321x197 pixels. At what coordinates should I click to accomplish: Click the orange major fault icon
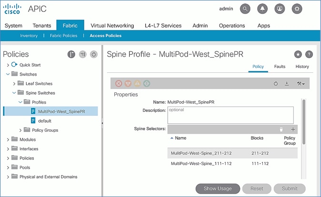pos(128,83)
